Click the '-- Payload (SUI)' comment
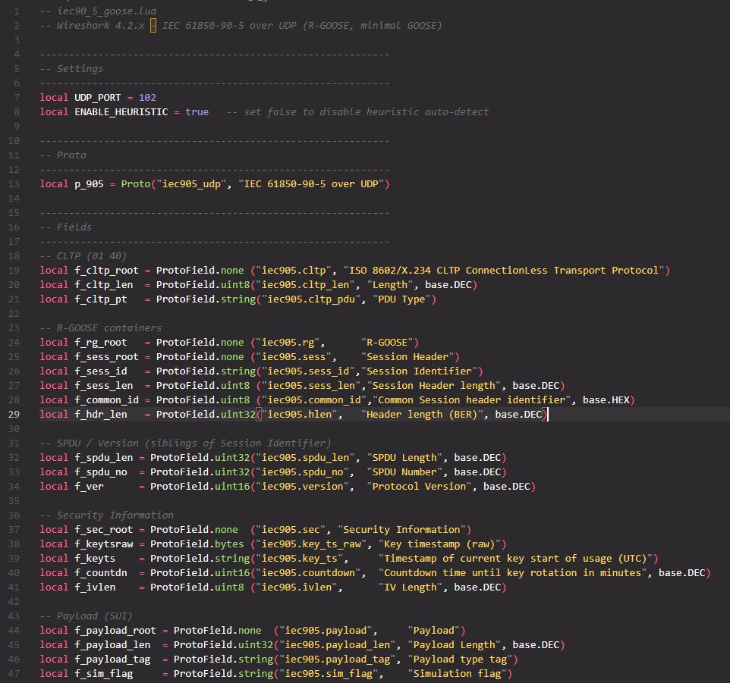Viewport: 730px width, 683px height. [86, 616]
